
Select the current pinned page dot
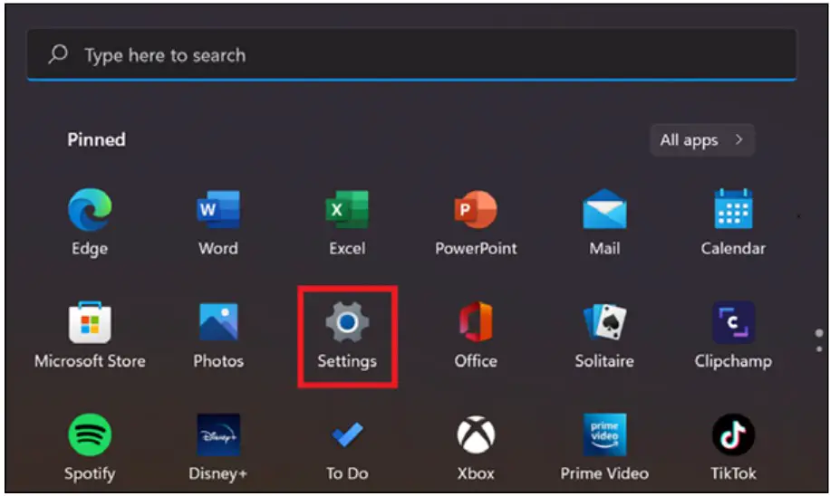(819, 333)
